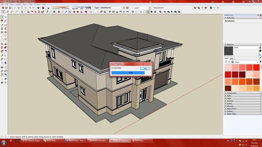Choose the Scale tool in left toolbar
Image resolution: width=262 pixels, height=147 pixels.
[x=2, y=51]
